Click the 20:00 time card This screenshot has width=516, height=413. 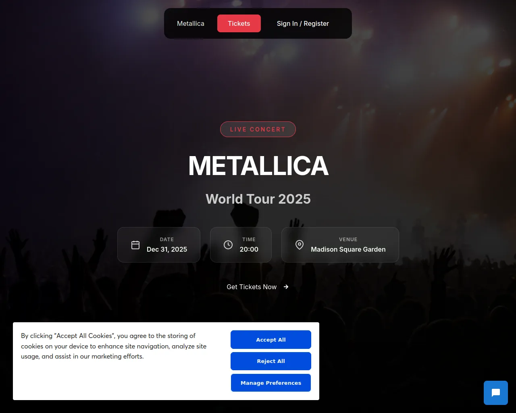click(241, 245)
